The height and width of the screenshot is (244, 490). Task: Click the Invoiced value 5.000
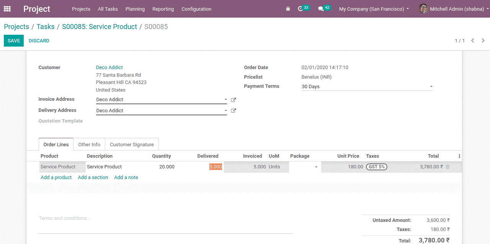tap(260, 167)
